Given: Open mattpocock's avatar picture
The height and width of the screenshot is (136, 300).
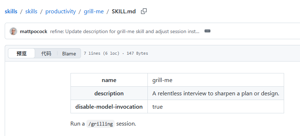Looking at the screenshot, I should [x=13, y=31].
